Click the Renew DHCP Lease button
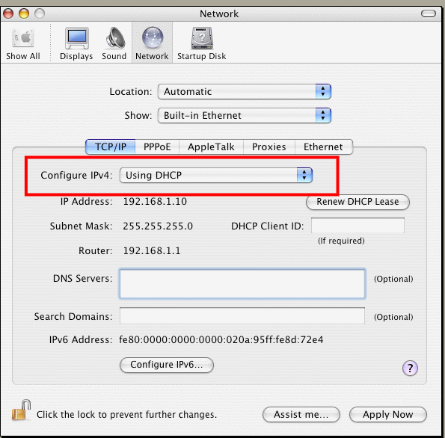Viewport: 445px width, 438px height. (x=357, y=202)
